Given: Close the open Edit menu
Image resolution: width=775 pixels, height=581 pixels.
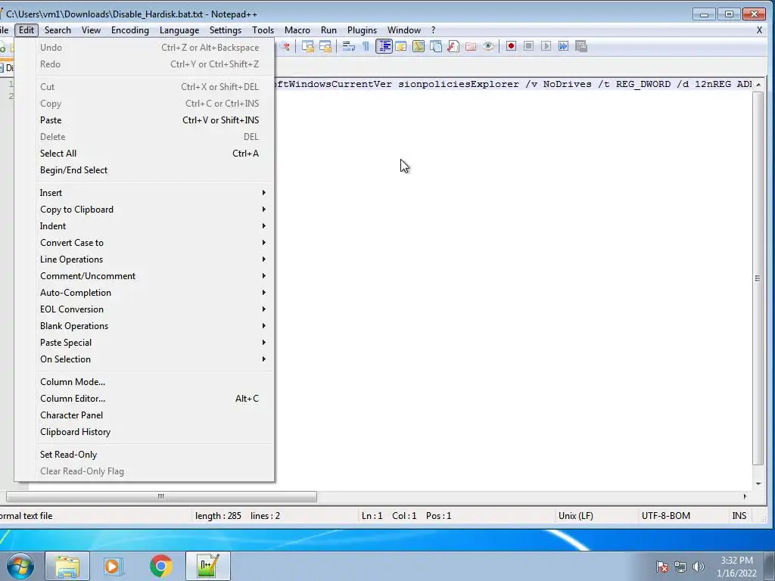Looking at the screenshot, I should (x=26, y=30).
